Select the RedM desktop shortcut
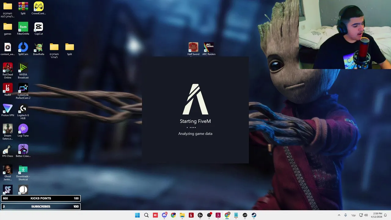 pos(8,90)
